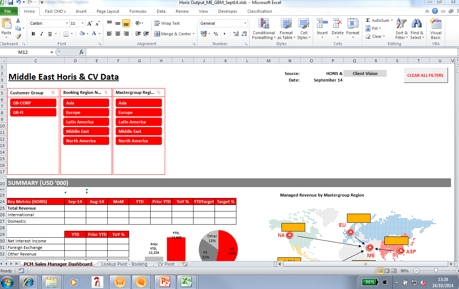Image resolution: width=459 pixels, height=289 pixels.
Task: Click the Increase Indent icon
Action: coord(146,34)
